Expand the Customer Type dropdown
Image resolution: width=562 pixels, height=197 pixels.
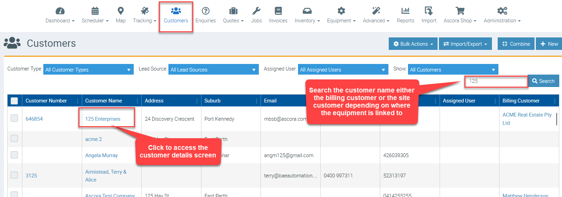88,69
